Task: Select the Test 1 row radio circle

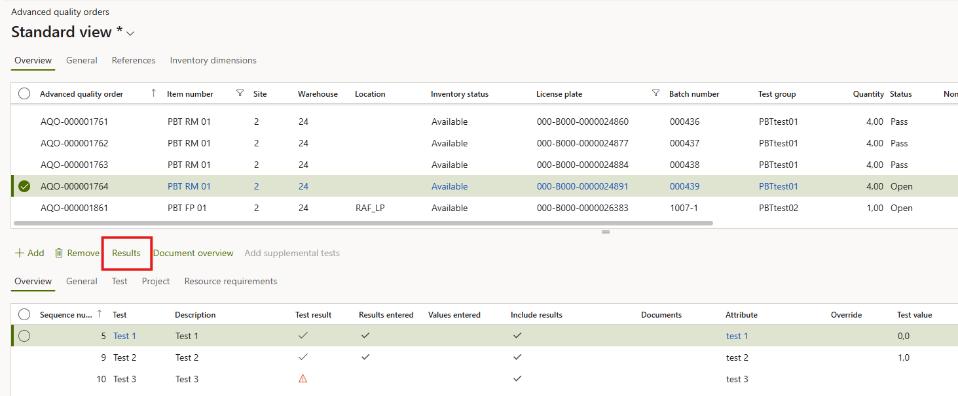Action: 24,336
